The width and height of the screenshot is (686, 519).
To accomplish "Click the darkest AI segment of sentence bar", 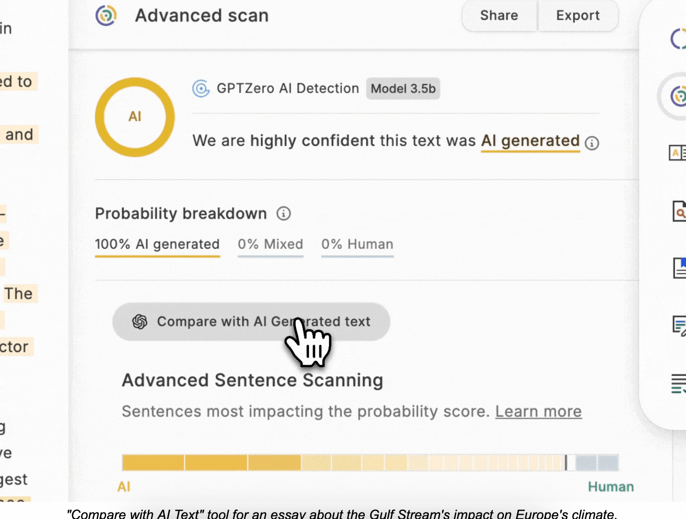I will 153,463.
